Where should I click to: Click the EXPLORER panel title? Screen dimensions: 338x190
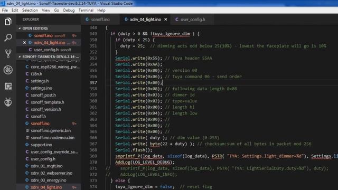click(x=31, y=20)
